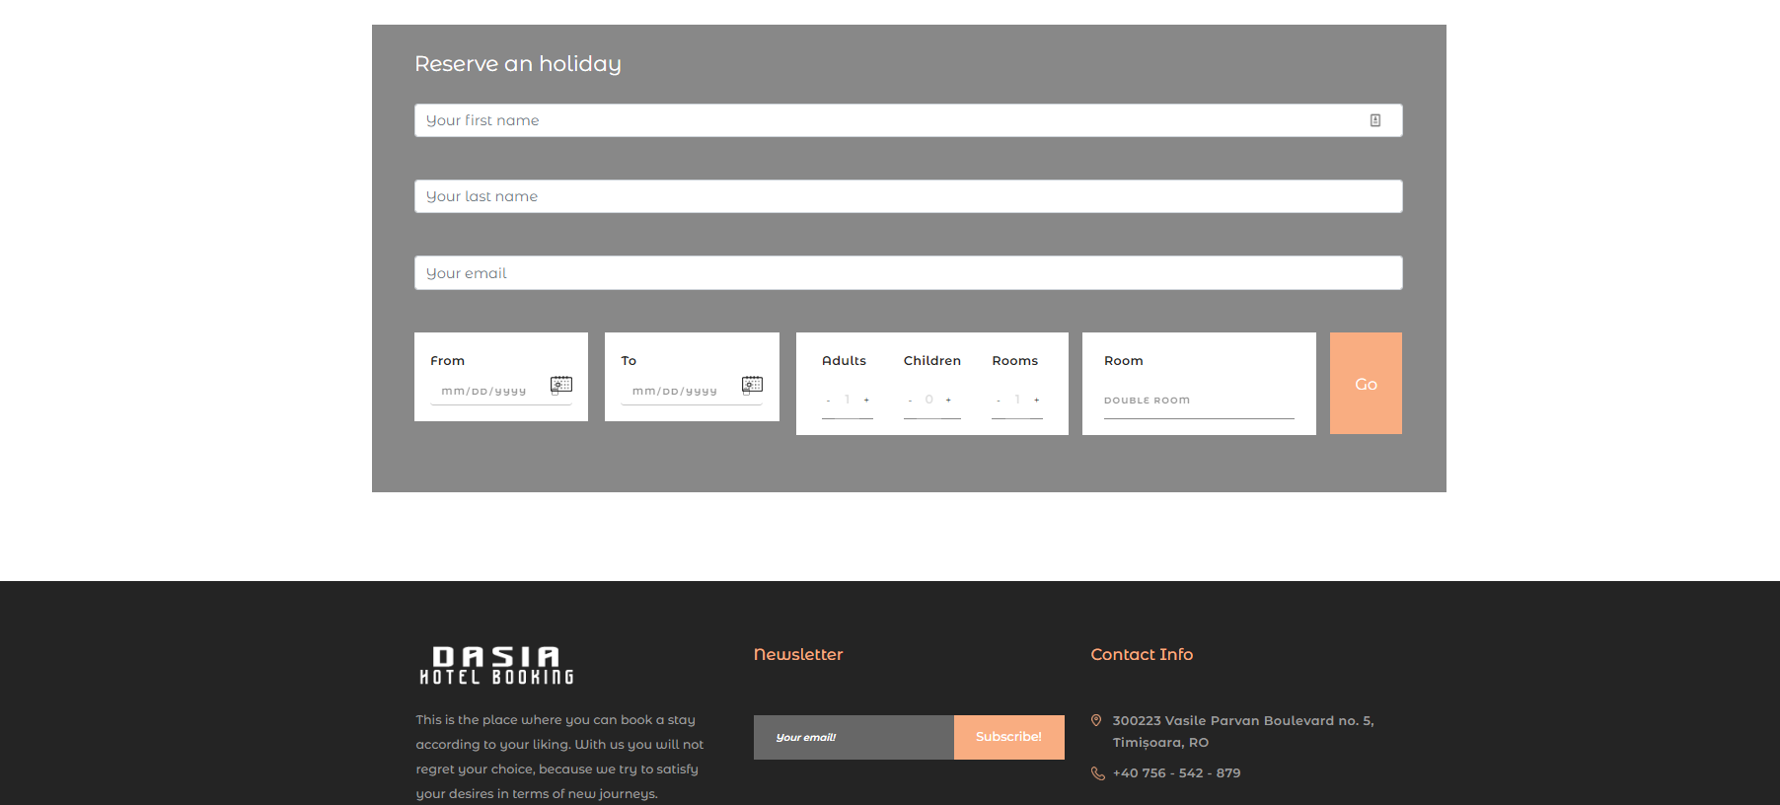Click the Subscribe! button
The height and width of the screenshot is (805, 1780).
1008,737
